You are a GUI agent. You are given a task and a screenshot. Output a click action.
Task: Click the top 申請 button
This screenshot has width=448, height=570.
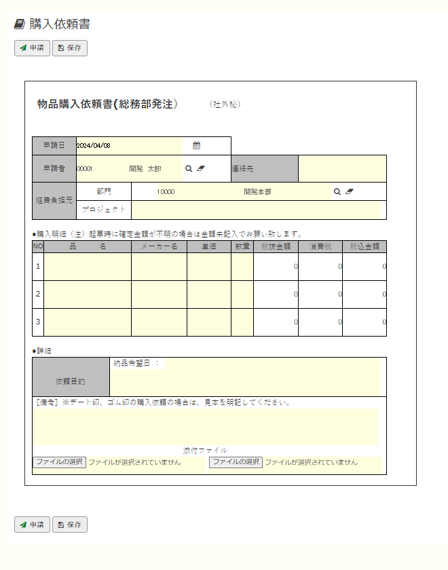point(32,48)
